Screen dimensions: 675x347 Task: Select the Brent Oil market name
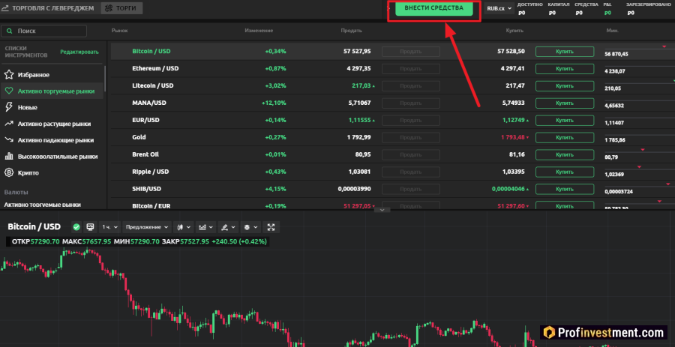145,155
